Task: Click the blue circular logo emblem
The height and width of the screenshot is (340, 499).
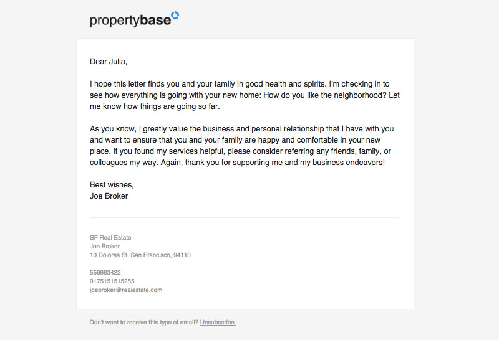Action: point(175,15)
